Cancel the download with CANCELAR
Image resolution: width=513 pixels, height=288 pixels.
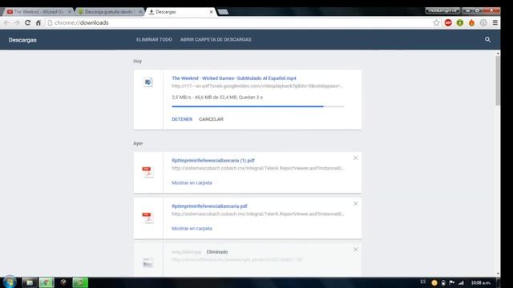tap(211, 119)
